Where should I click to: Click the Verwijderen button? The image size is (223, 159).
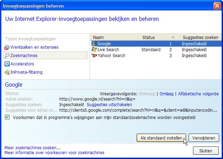(x=206, y=138)
